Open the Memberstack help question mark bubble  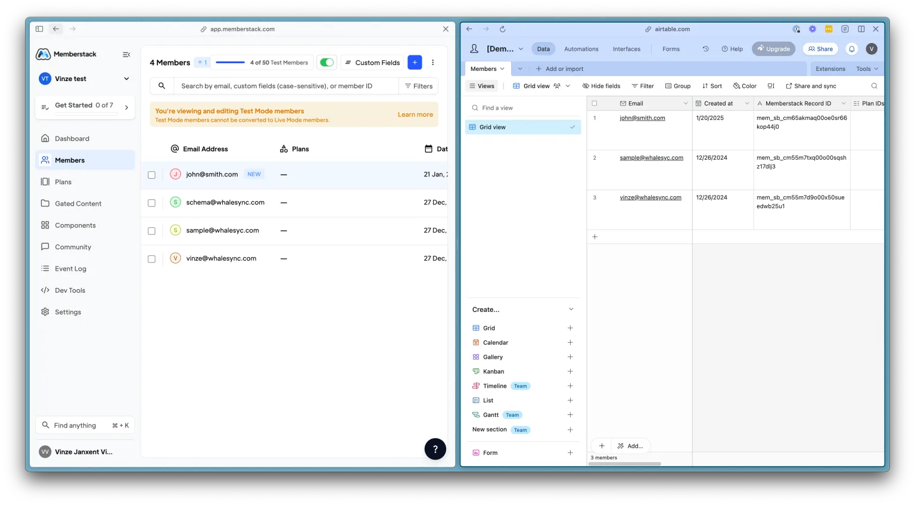[435, 449]
